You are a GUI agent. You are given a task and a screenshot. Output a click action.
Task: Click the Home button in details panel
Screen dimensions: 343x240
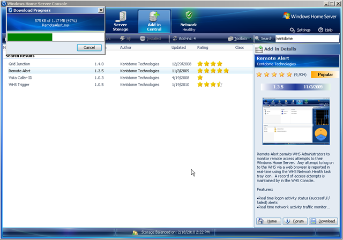tap(269, 221)
